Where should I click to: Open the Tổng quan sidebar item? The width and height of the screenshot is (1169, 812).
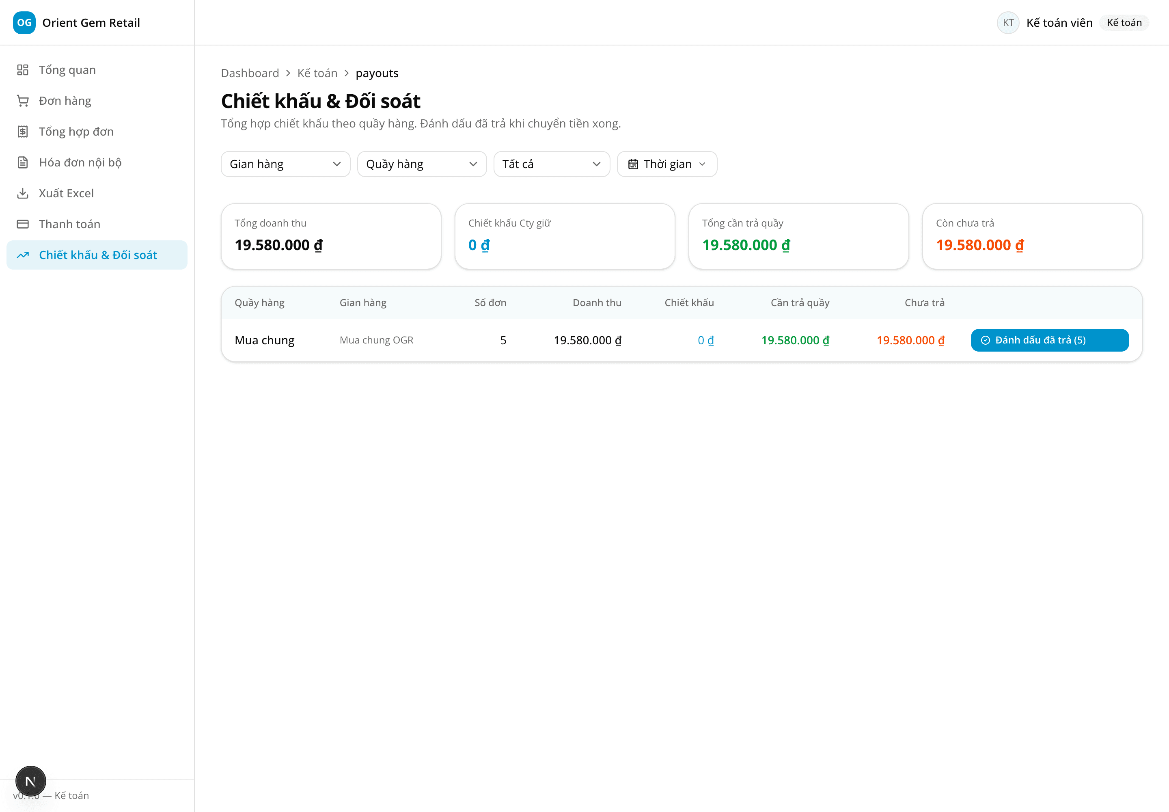point(97,70)
